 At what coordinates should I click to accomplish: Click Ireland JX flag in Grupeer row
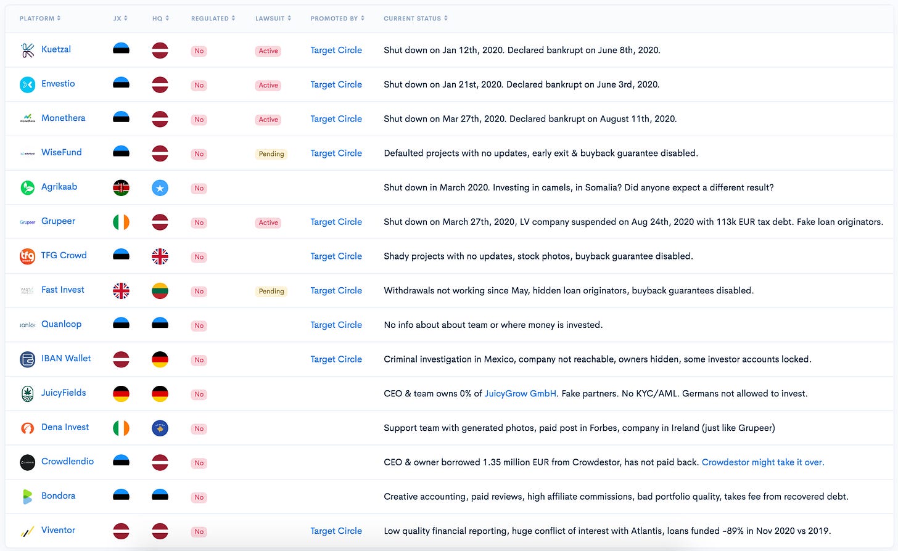[121, 222]
